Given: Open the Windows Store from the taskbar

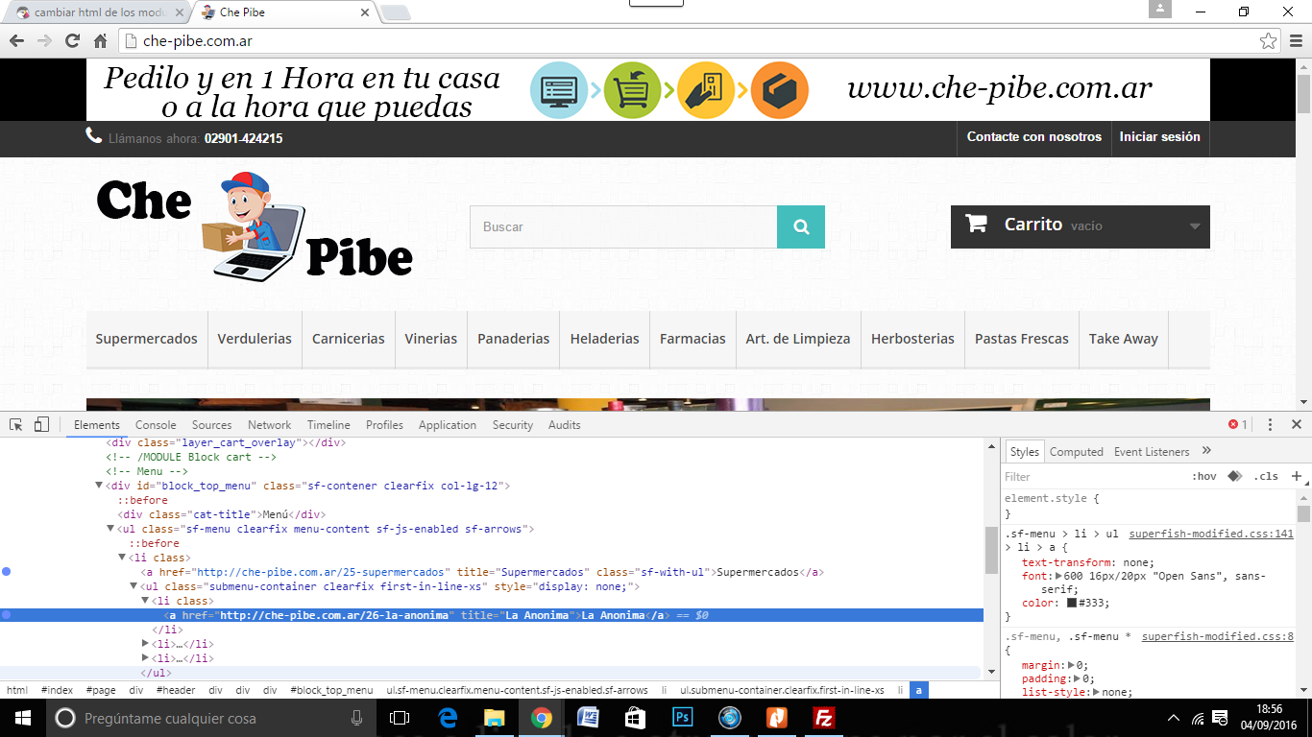Looking at the screenshot, I should [635, 718].
